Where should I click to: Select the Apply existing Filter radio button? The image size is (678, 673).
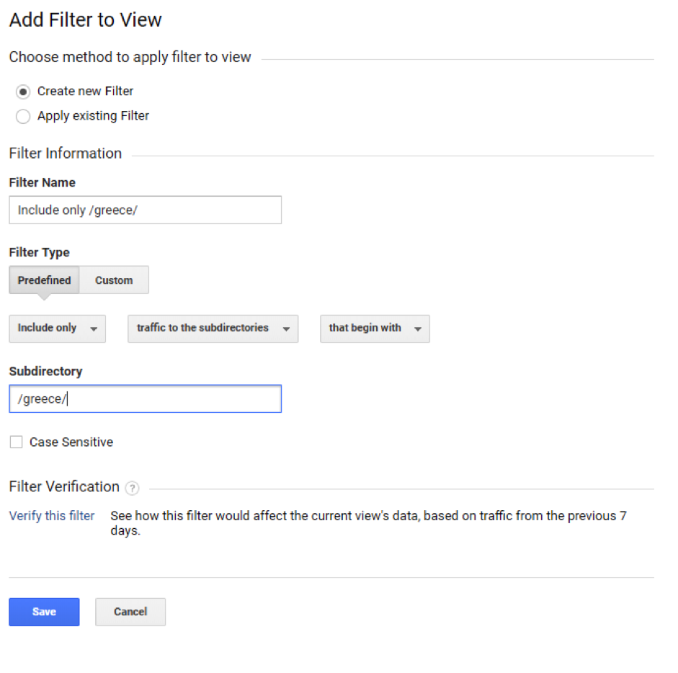click(23, 116)
